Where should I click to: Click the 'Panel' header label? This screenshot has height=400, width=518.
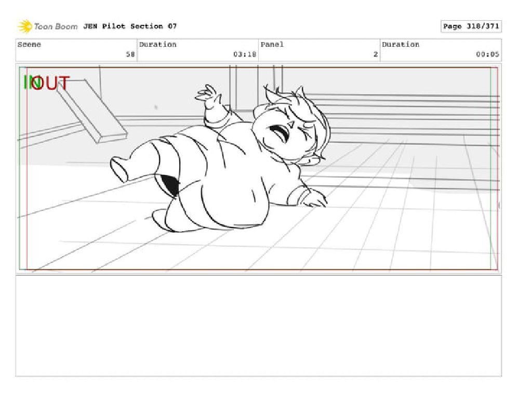tap(272, 45)
